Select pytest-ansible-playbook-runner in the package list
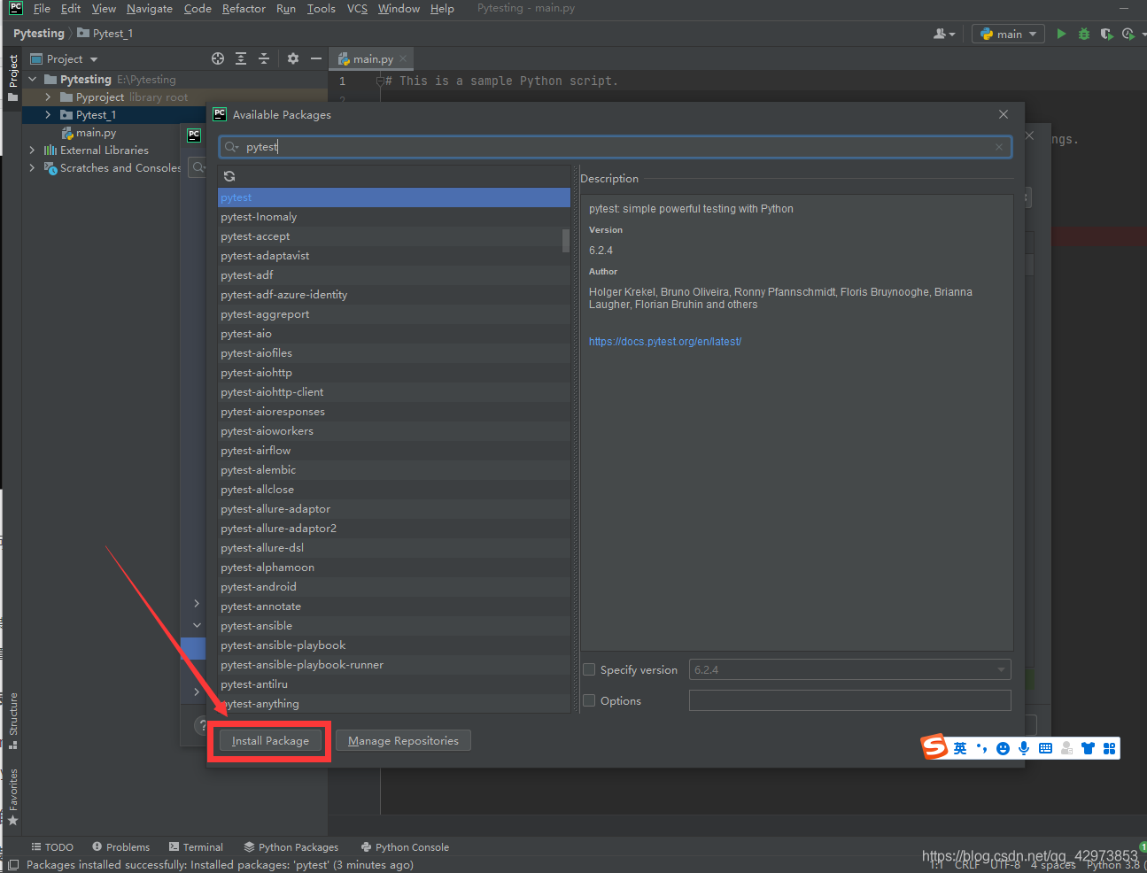Screen dimensions: 1147x873 point(394,665)
